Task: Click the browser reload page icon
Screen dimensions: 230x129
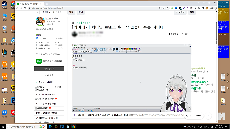Action: (25, 9)
